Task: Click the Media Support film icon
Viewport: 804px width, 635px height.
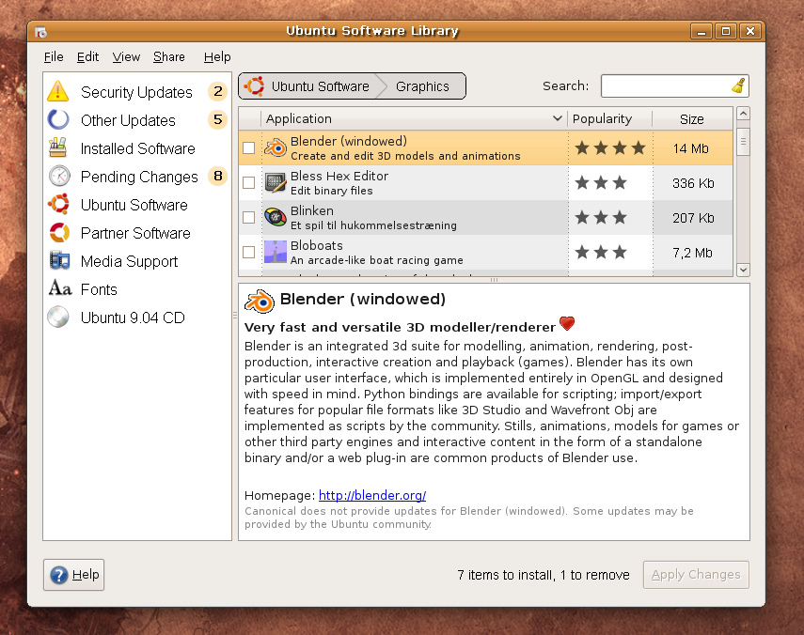Action: tap(59, 260)
